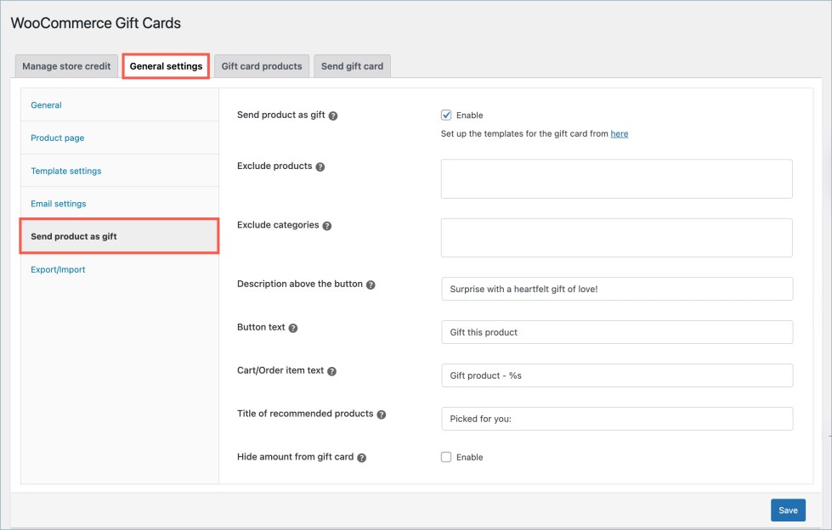Click the Cart/Order item text field
The height and width of the screenshot is (530, 832).
coord(617,375)
